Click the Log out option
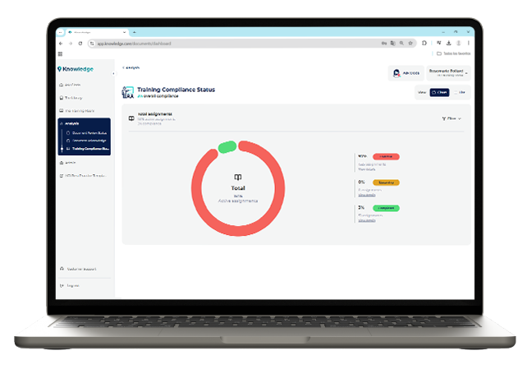This screenshot has height=369, width=532. click(72, 285)
